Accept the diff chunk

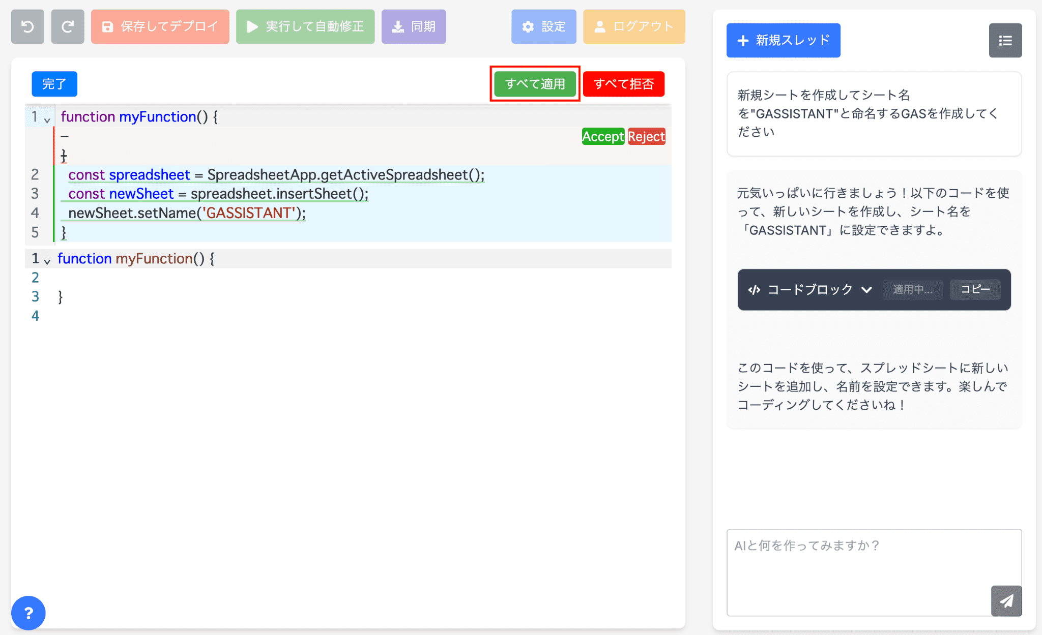(603, 136)
